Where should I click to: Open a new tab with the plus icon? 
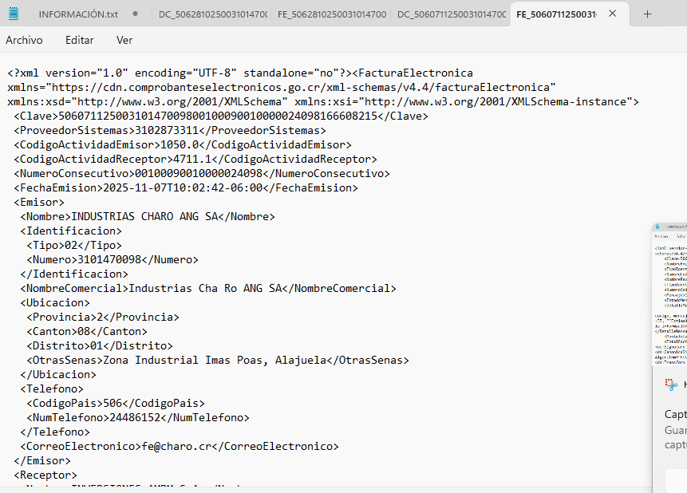click(x=647, y=14)
